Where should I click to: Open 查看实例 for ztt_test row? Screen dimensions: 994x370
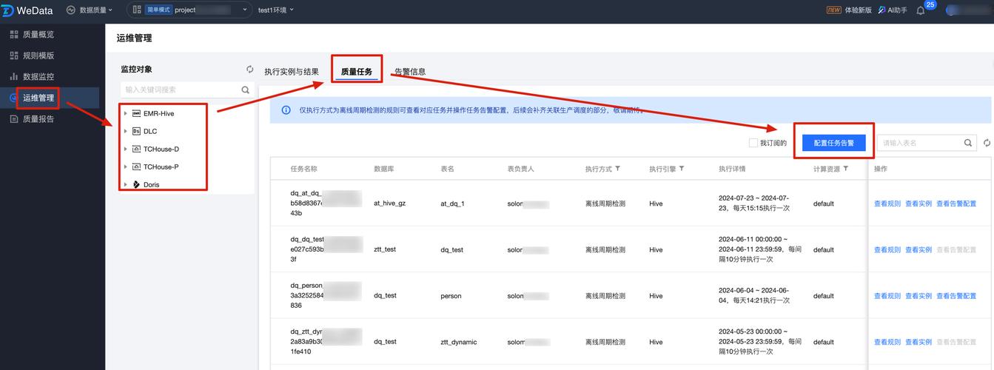[x=919, y=249]
